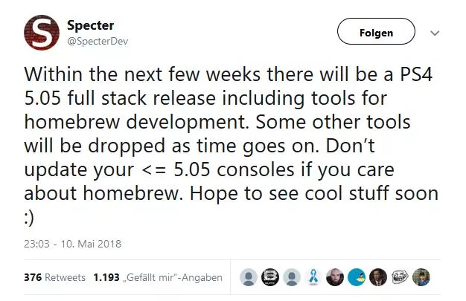Open the blue ribbon avatar profile
Image resolution: width=466 pixels, height=301 pixels.
[x=313, y=277]
